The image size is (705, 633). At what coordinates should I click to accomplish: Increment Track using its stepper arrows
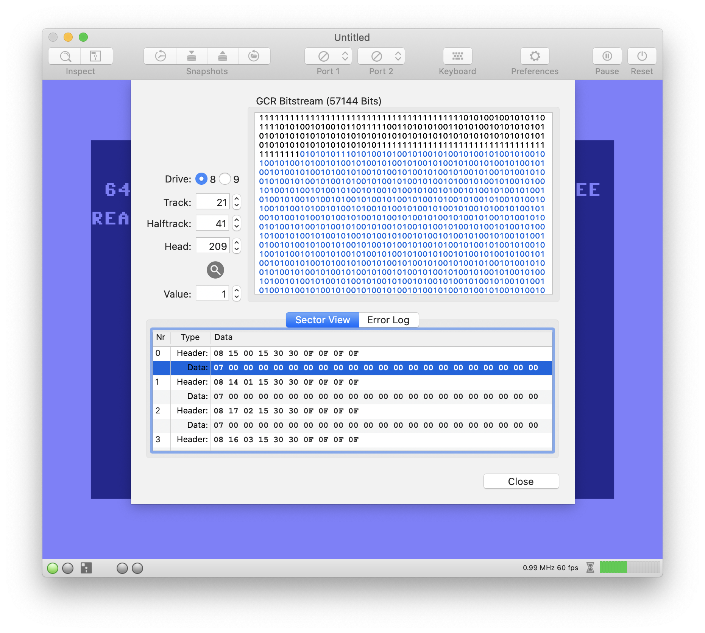pos(236,200)
